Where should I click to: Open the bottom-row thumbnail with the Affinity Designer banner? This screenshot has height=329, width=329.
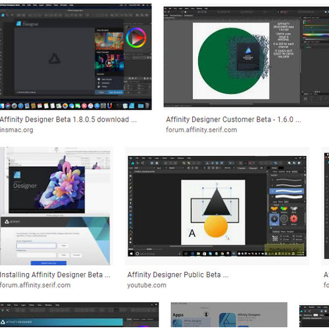pyautogui.click(x=79, y=315)
